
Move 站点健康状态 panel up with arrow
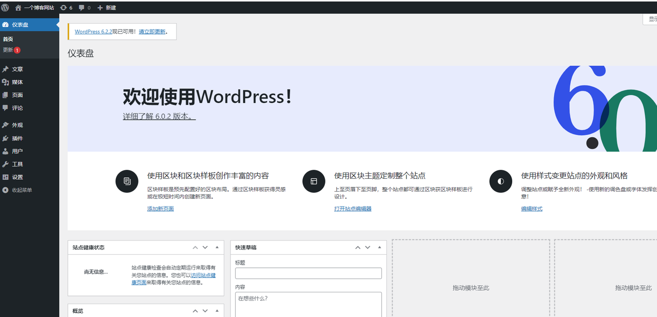tap(195, 247)
